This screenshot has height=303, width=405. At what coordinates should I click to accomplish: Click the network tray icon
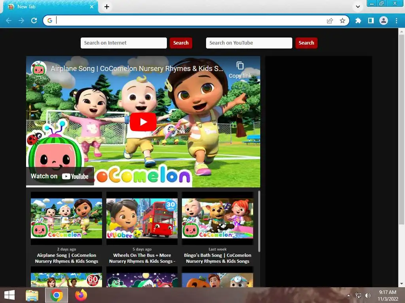[x=358, y=296]
